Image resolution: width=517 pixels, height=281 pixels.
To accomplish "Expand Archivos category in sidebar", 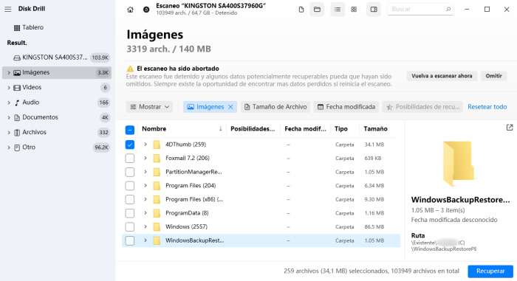I will (x=9, y=133).
